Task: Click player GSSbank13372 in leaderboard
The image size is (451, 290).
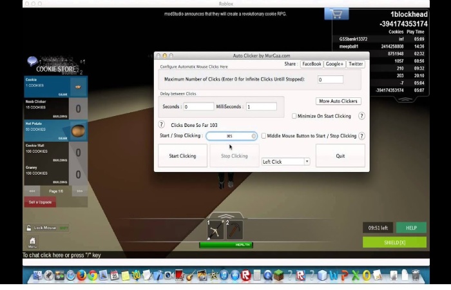Action: [353, 39]
